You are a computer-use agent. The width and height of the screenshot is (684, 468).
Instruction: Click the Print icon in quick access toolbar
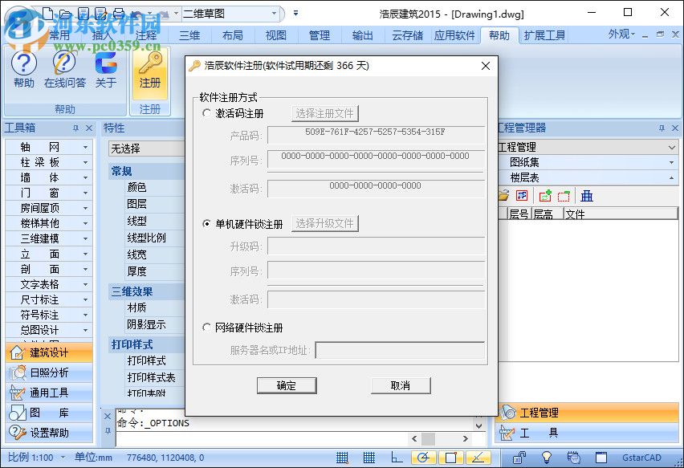tap(119, 14)
